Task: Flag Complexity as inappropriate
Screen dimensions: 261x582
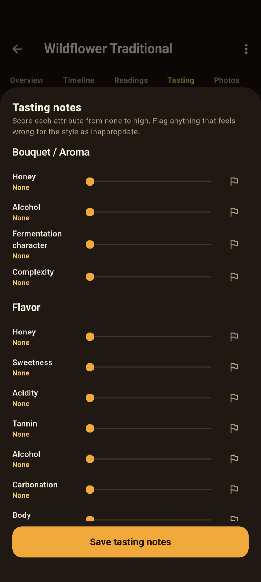Action: coord(234,277)
